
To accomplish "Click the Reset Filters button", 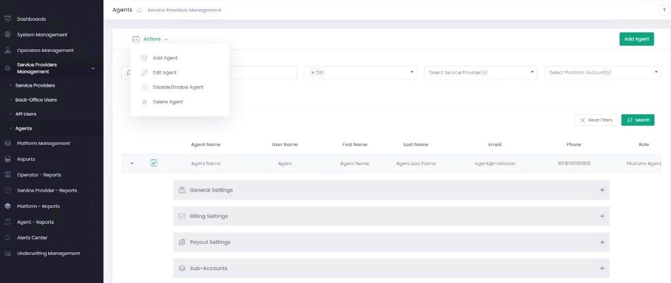I will tap(596, 120).
